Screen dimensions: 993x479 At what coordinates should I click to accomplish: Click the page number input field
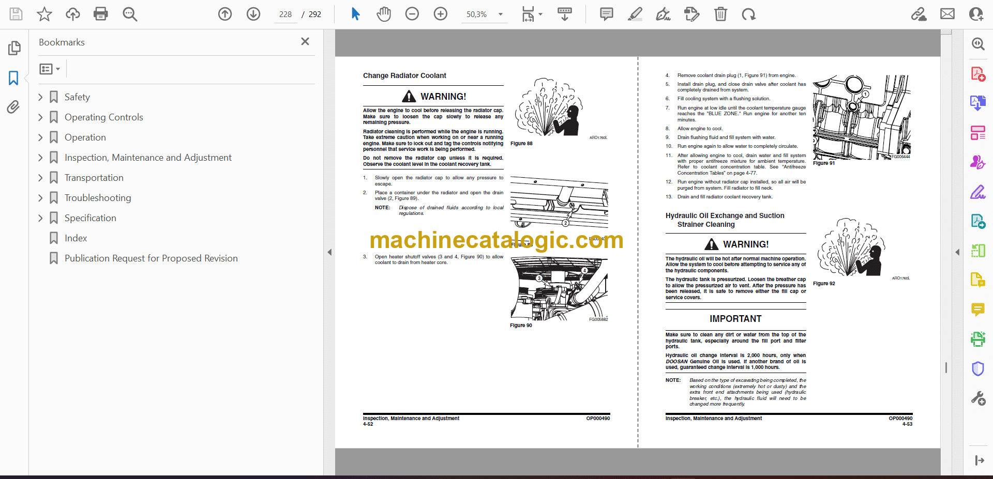coord(285,14)
